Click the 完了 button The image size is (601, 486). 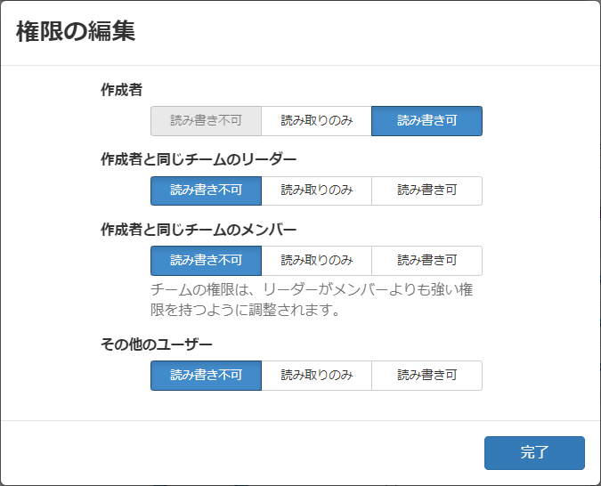click(534, 453)
